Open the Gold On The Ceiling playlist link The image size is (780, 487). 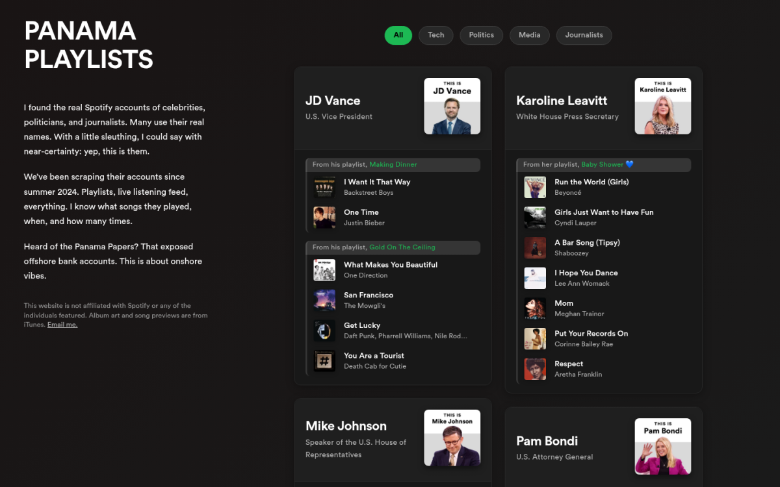(x=402, y=247)
